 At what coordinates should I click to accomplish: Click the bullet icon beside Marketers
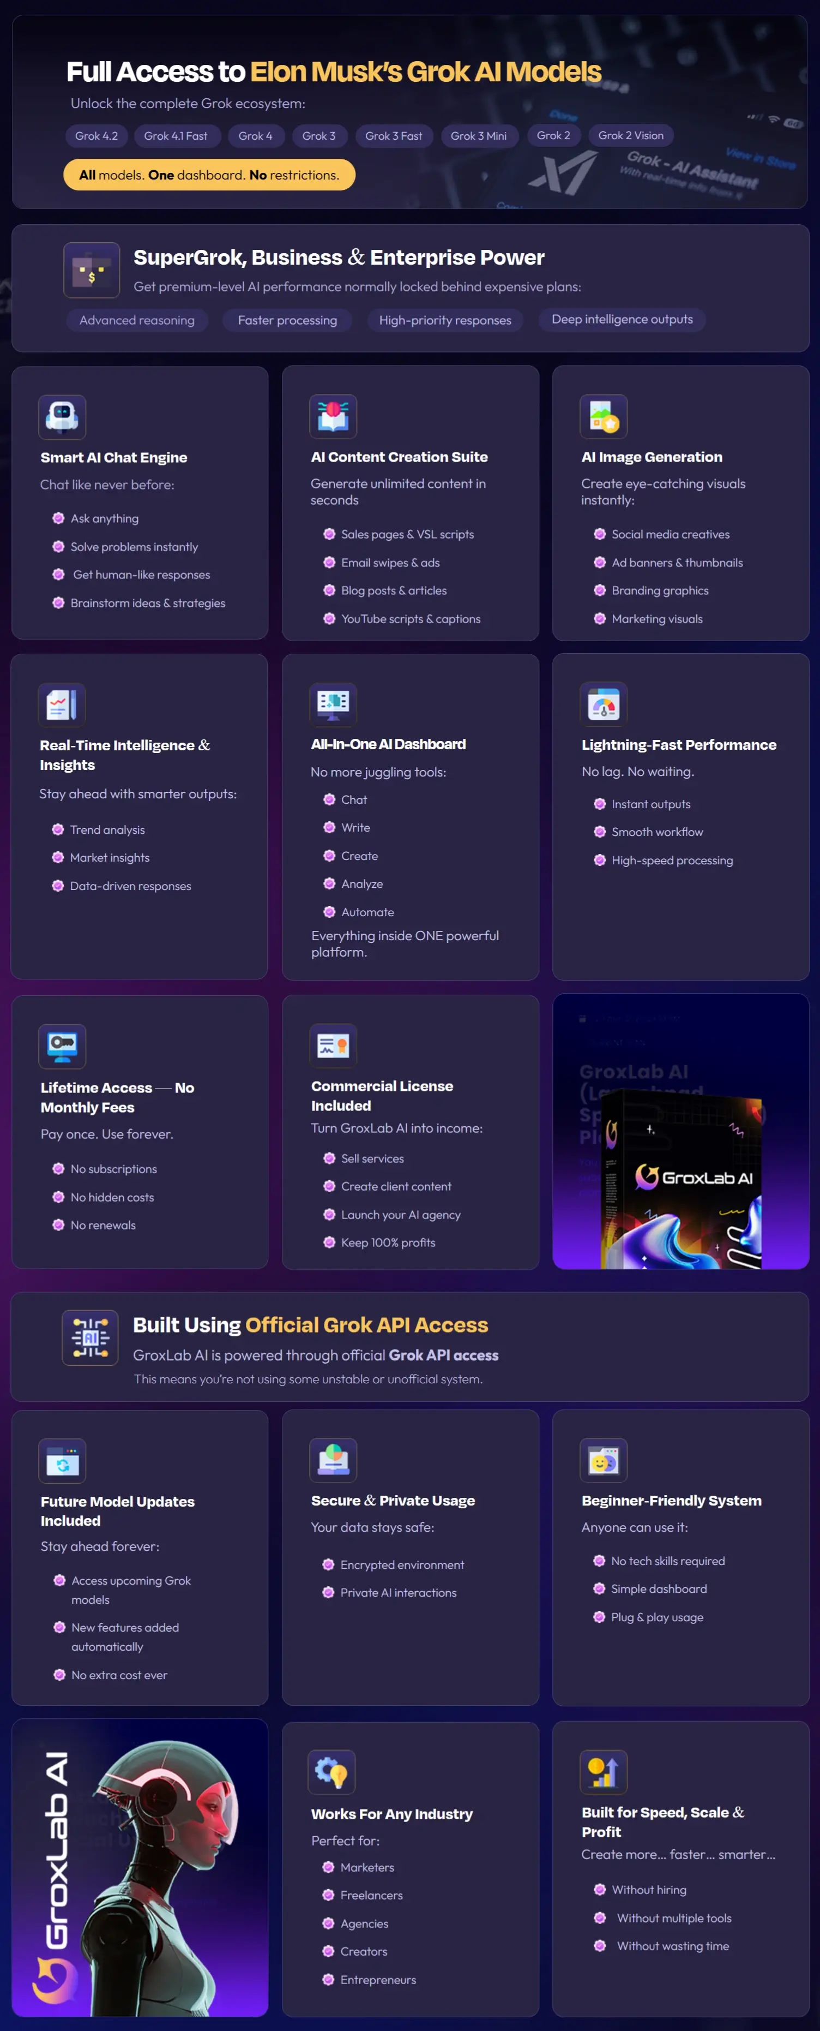[328, 1867]
